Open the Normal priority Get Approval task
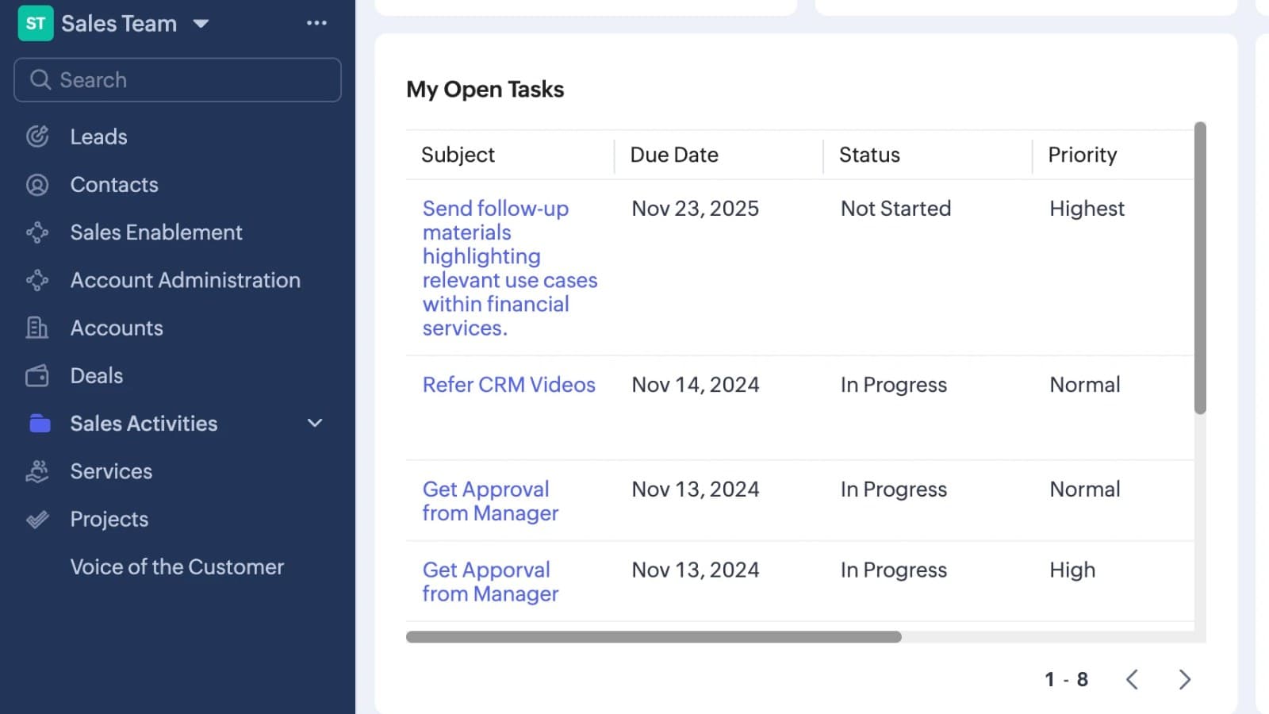The width and height of the screenshot is (1269, 714). (490, 501)
